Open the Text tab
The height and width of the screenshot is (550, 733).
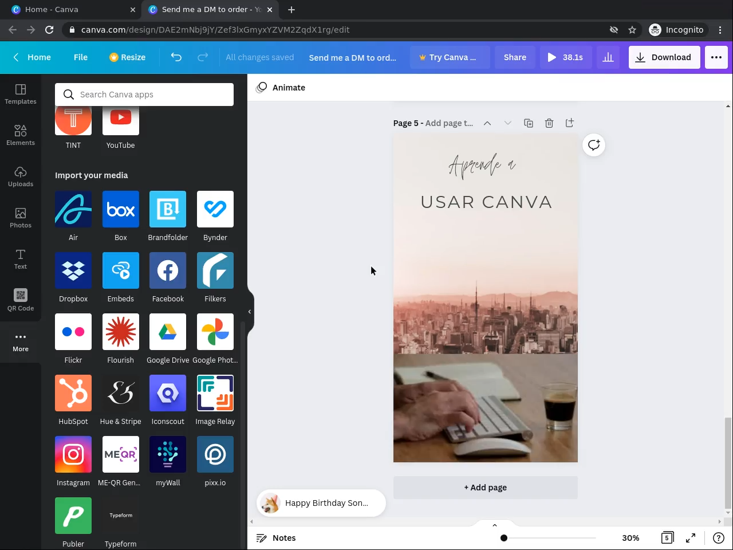pyautogui.click(x=21, y=260)
